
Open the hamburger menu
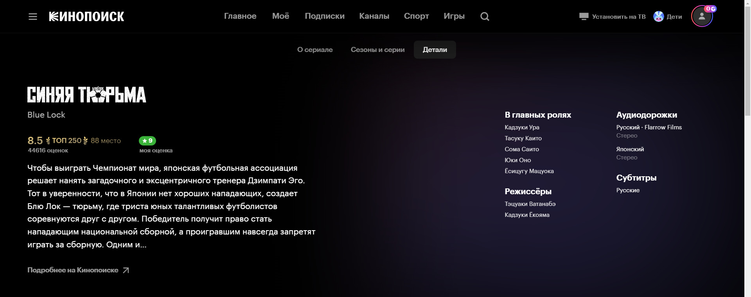click(33, 16)
